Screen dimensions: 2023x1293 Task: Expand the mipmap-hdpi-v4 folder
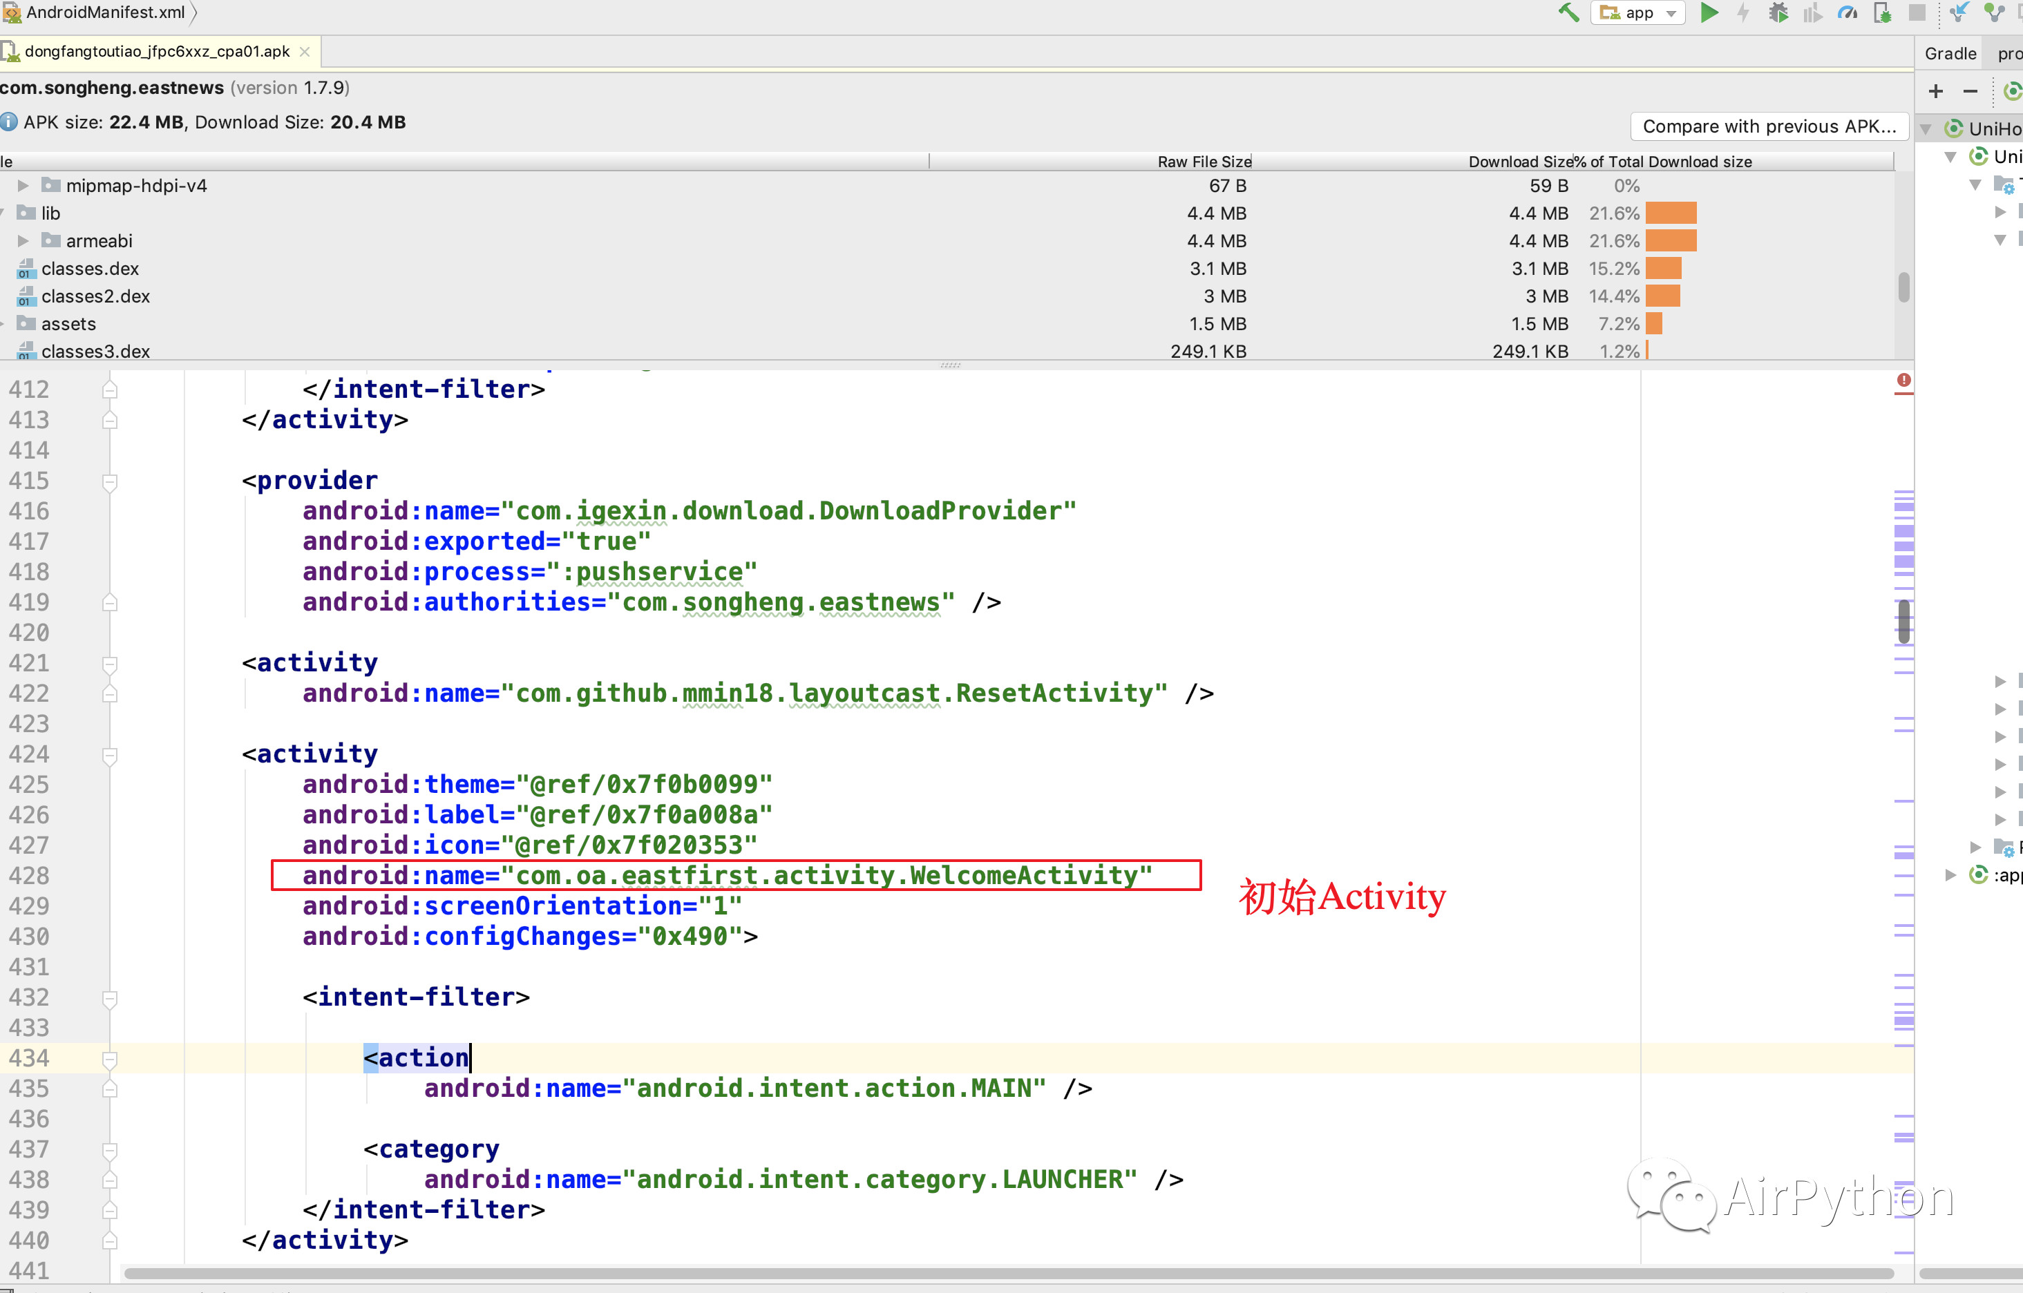(x=23, y=186)
